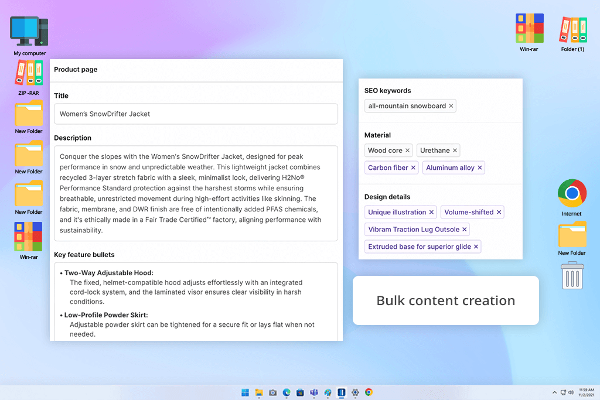Click the Low-Profile Powder Skirt bullet heading
The image size is (600, 400).
[x=106, y=315]
